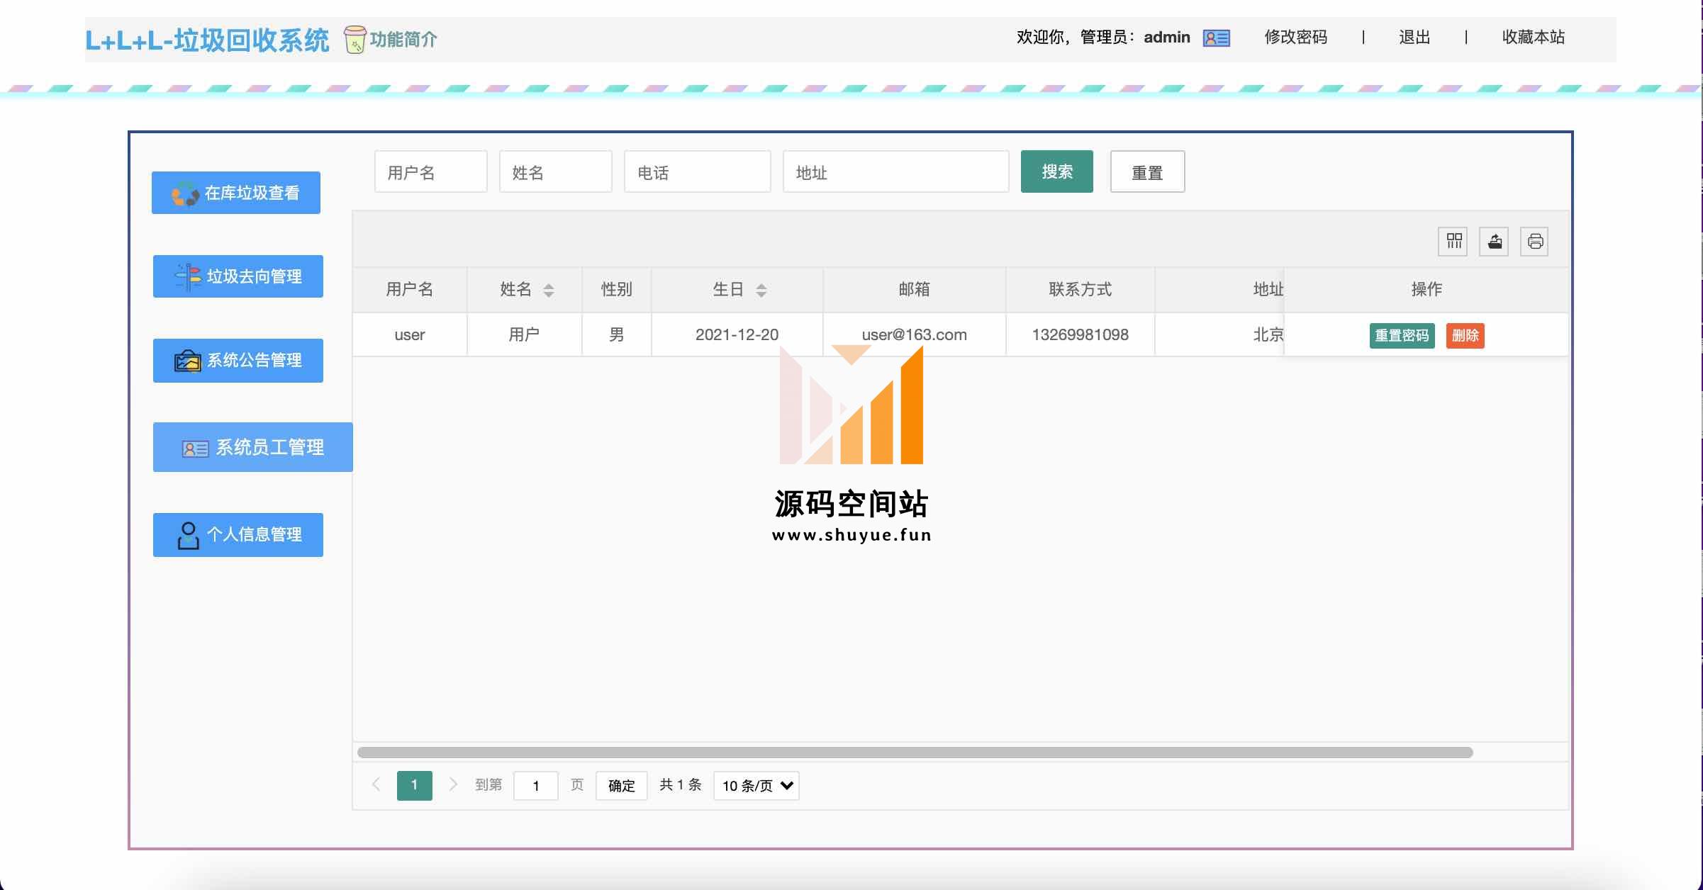Click 重置密码 for the user row
This screenshot has width=1703, height=890.
pyautogui.click(x=1402, y=335)
